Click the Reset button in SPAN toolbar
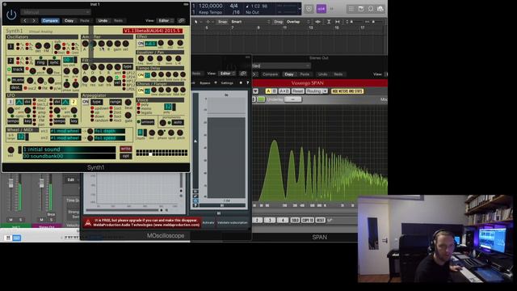The image size is (517, 291). [297, 91]
